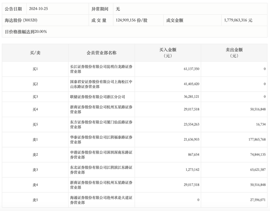The width and height of the screenshot is (270, 211).
Task: Click 申港证券 深圳深南东路 branch name
Action: click(x=101, y=155)
